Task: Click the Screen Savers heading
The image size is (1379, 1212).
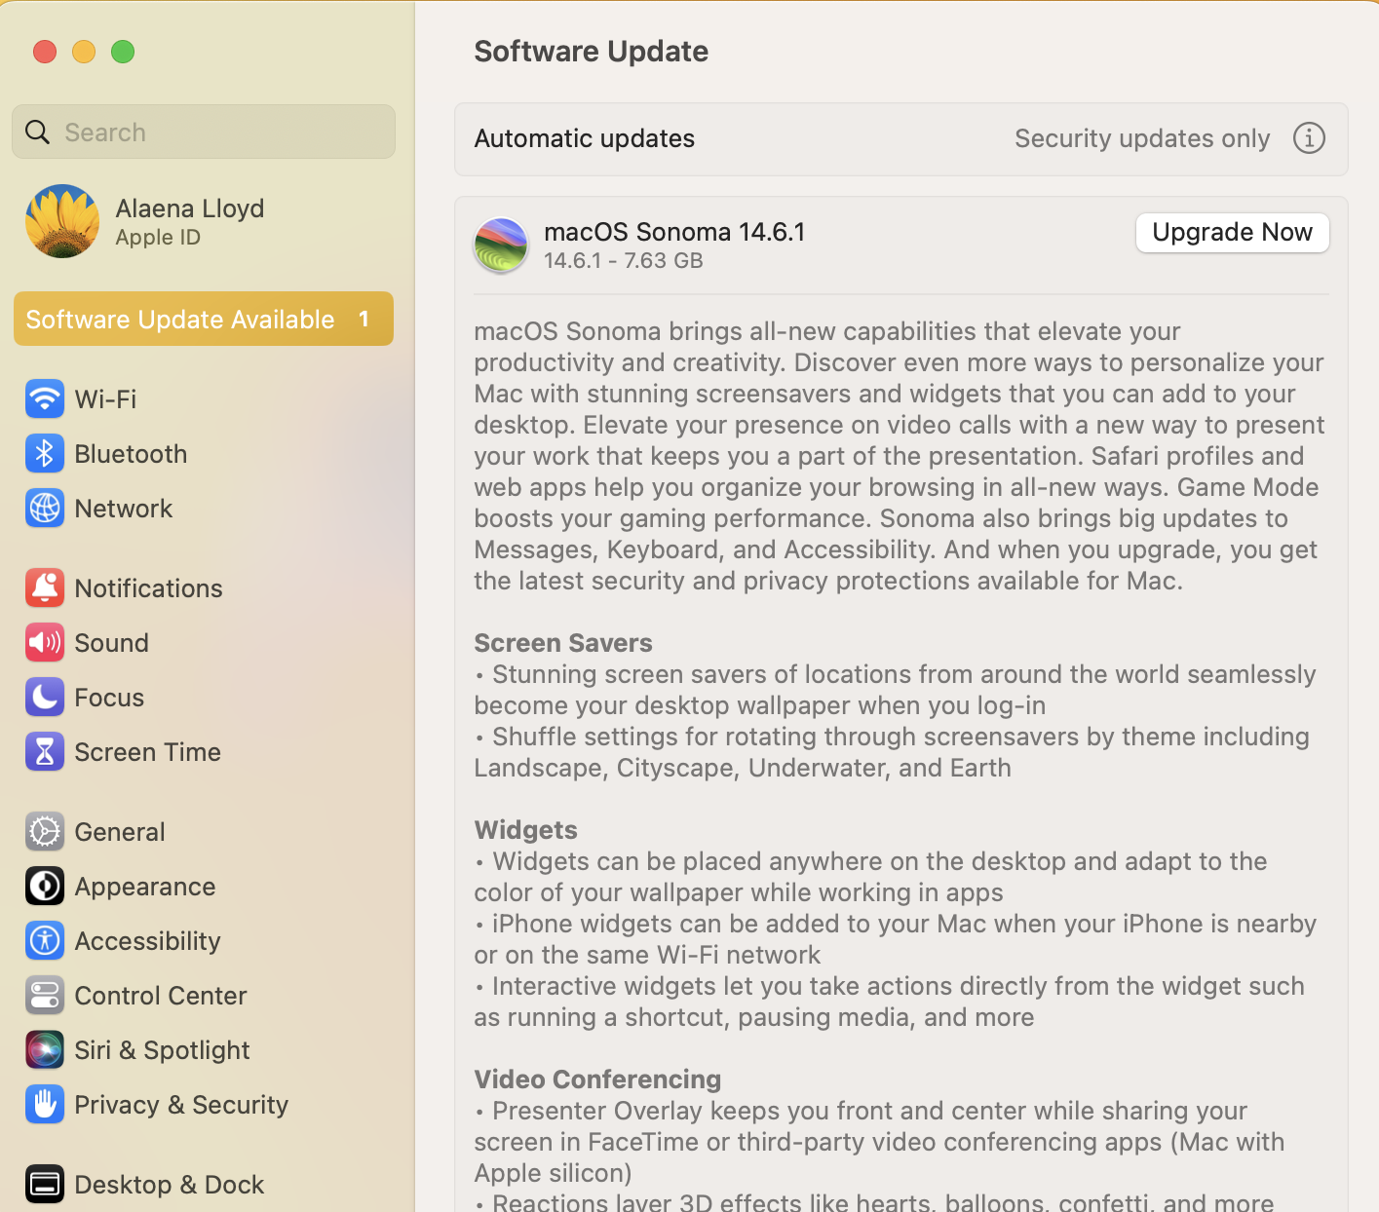Action: click(x=563, y=643)
